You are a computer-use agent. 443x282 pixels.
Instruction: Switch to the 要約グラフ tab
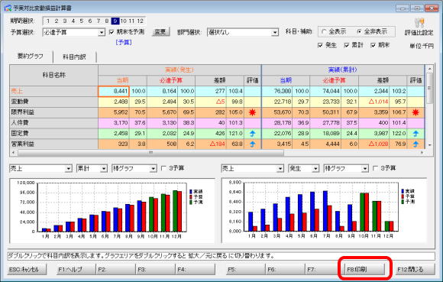point(31,57)
